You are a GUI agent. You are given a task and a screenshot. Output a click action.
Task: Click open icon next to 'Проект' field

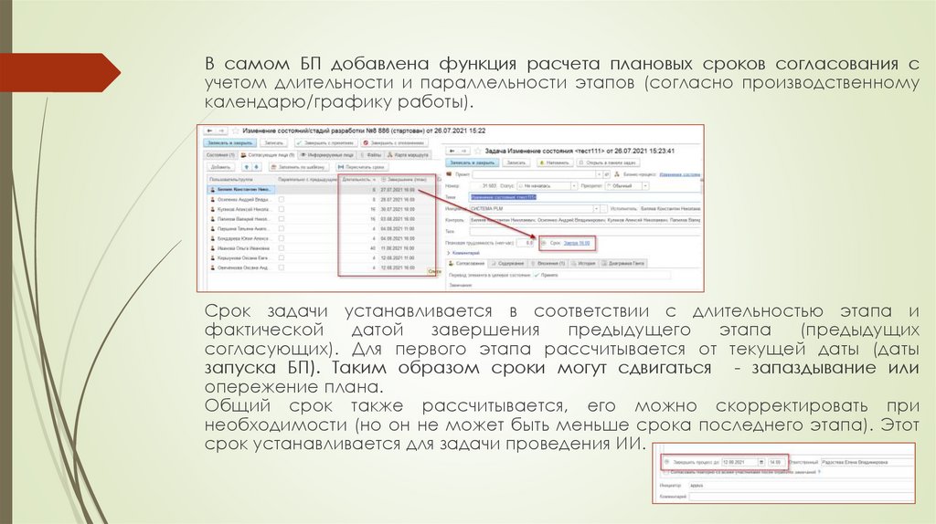tap(607, 174)
